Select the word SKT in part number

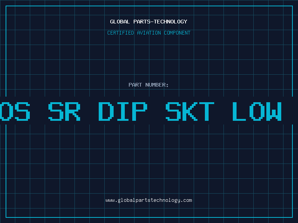tap(190, 111)
